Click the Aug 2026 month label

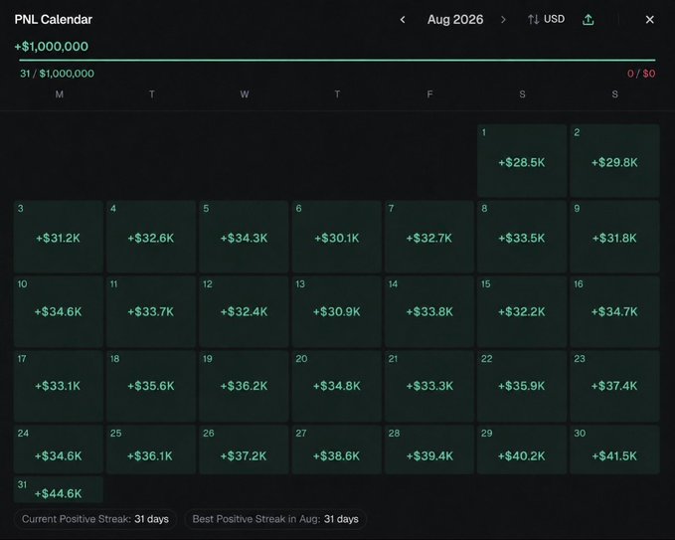pyautogui.click(x=455, y=19)
